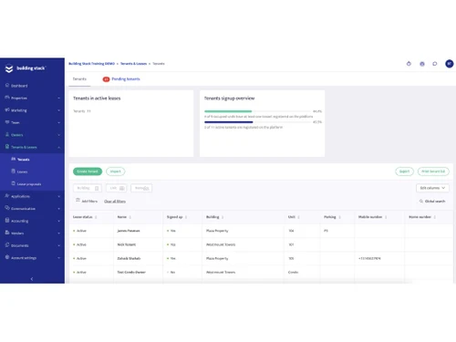Click the Clear all filters link
Image resolution: width=456 pixels, height=342 pixels.
tap(115, 202)
